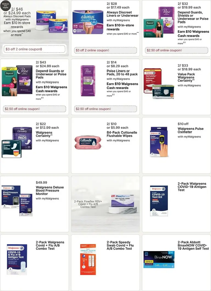Clip the $3 off 2 coupon for Always Discreet Pads
Viewport: 211px width, 291px height.
coord(34,49)
